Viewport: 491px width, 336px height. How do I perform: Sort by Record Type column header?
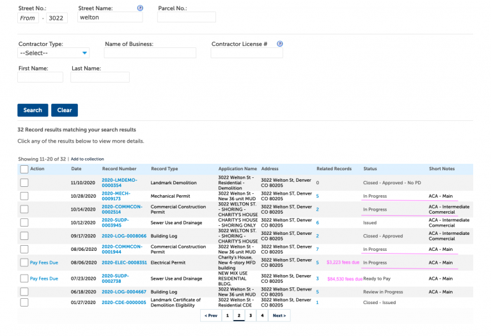(x=164, y=168)
